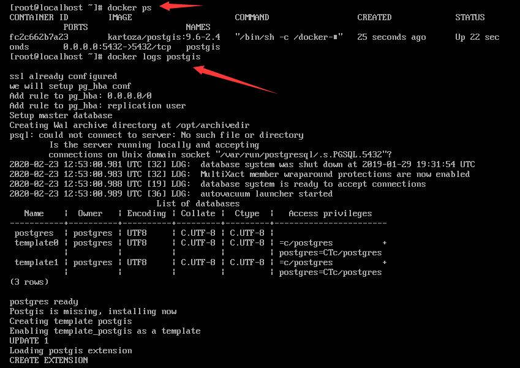
Task: Select the pg_hba rule 0.0.0.0/0
Action: pyautogui.click(x=80, y=96)
